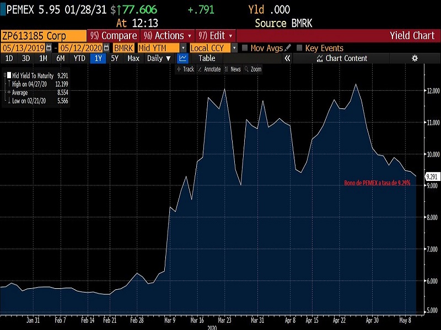Click the settings gear icon
Viewport: 441px width, 330px height.
pyautogui.click(x=415, y=58)
